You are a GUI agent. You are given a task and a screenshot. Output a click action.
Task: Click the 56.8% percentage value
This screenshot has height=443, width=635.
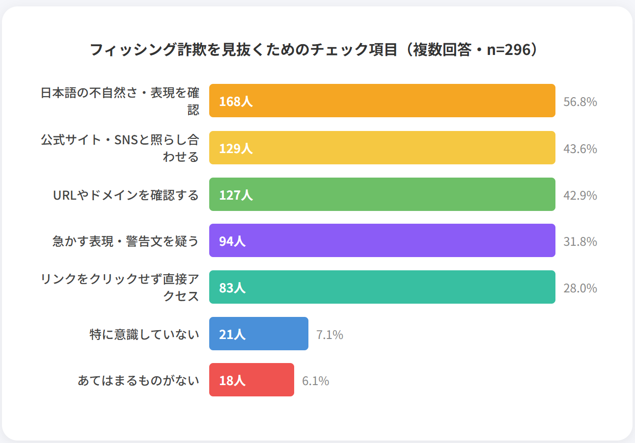[x=580, y=102]
